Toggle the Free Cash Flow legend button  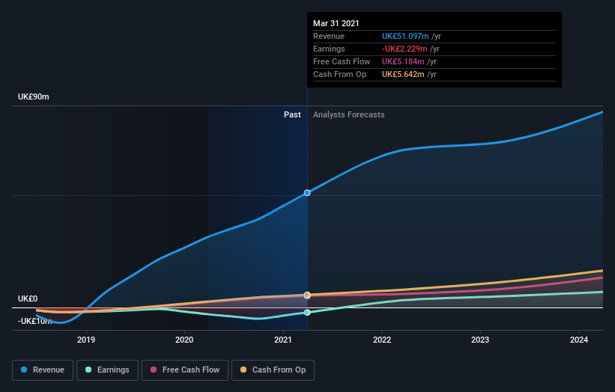click(x=185, y=370)
